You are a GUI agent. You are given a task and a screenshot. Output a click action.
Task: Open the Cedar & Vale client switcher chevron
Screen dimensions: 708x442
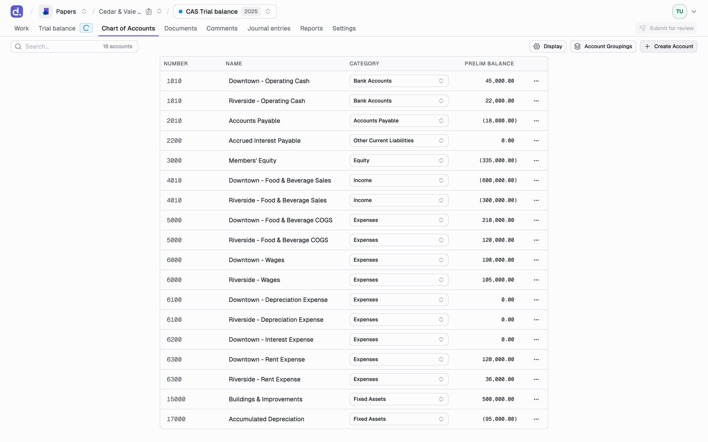point(159,11)
